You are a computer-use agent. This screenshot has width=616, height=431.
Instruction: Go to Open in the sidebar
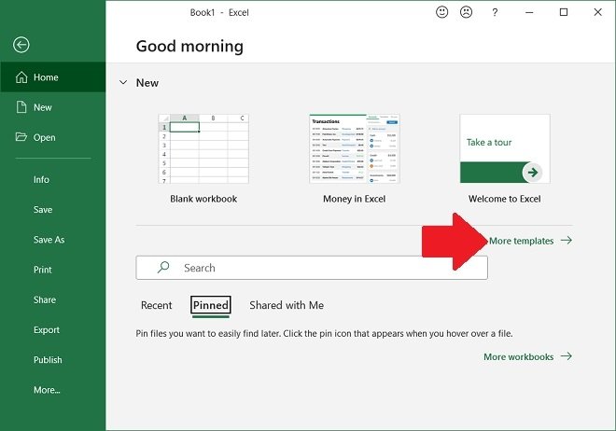53,137
